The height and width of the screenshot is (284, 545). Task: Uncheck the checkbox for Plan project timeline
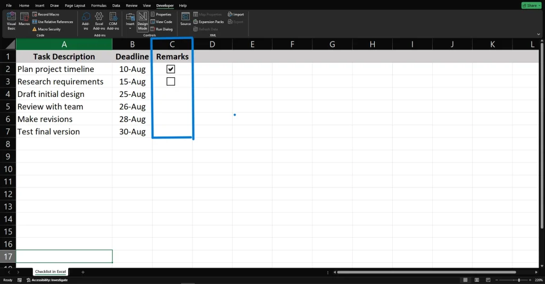tap(171, 69)
